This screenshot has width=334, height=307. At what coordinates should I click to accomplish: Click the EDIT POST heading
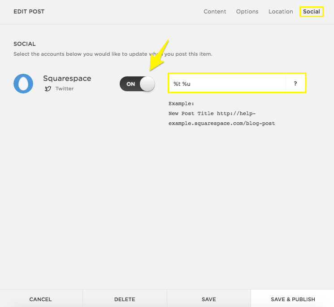point(29,11)
